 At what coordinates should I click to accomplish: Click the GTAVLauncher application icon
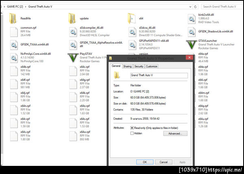[x=192, y=45]
